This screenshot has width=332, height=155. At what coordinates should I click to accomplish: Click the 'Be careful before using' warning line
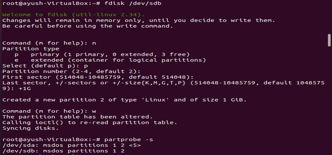pos(88,26)
